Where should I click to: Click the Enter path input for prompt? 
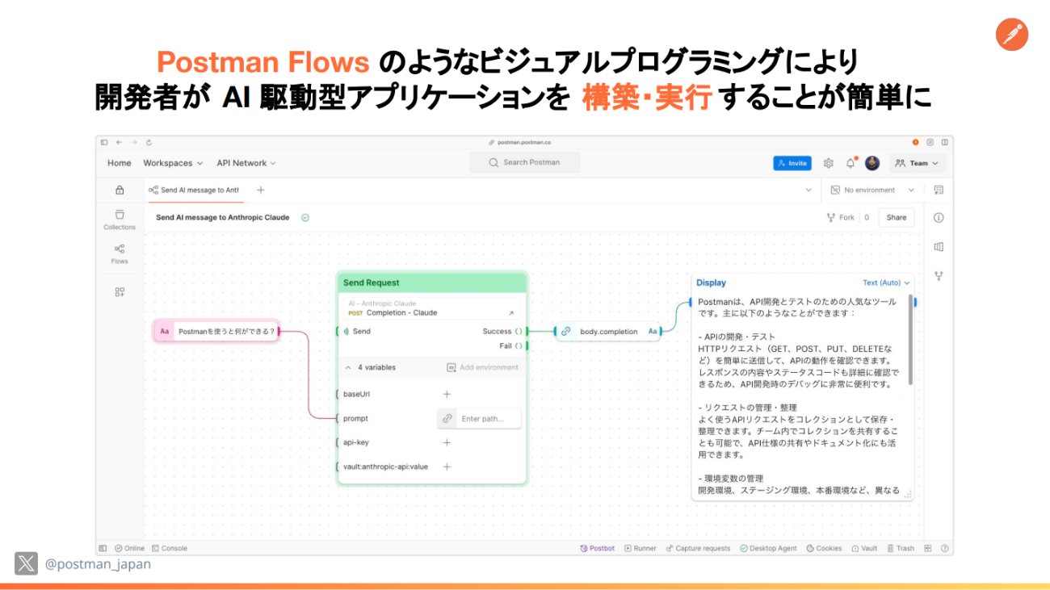pos(488,419)
